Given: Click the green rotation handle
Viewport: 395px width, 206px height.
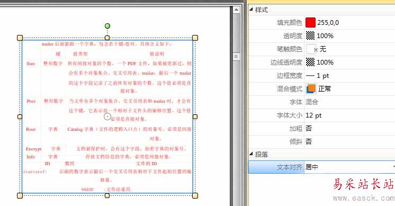Looking at the screenshot, I should [x=107, y=26].
